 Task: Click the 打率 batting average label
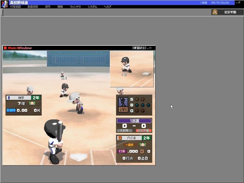point(122,151)
